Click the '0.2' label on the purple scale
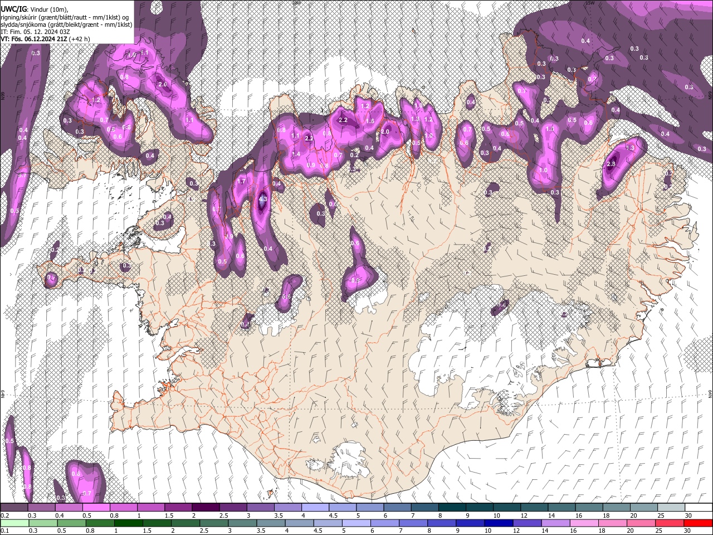Screen dimensions: 713x535 (x=4, y=515)
